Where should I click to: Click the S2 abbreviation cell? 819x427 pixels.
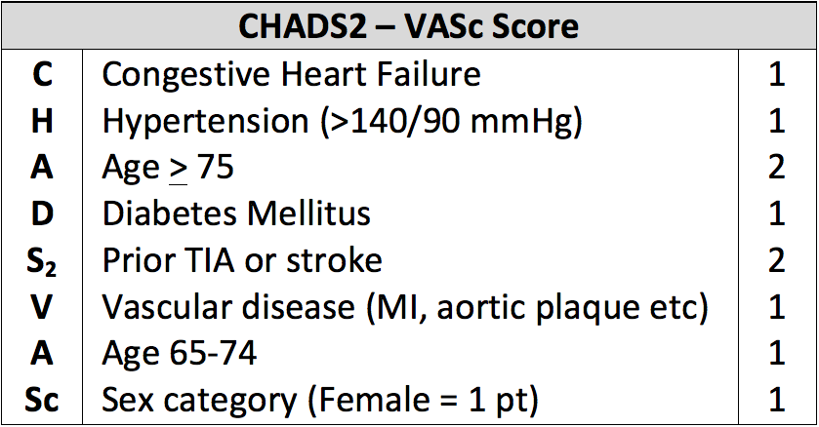(41, 261)
